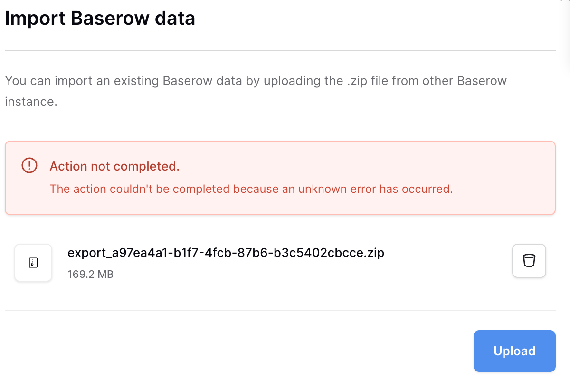Screen dimensions: 570x380
Task: Click the zip archive file type icon
Action: point(33,263)
